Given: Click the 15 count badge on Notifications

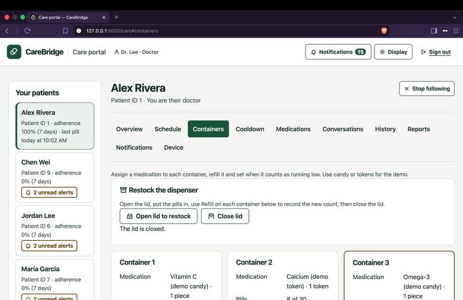Looking at the screenshot, I should 360,52.
